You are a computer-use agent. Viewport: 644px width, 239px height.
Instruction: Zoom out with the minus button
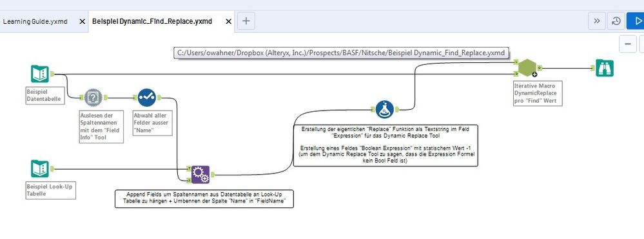[x=628, y=44]
